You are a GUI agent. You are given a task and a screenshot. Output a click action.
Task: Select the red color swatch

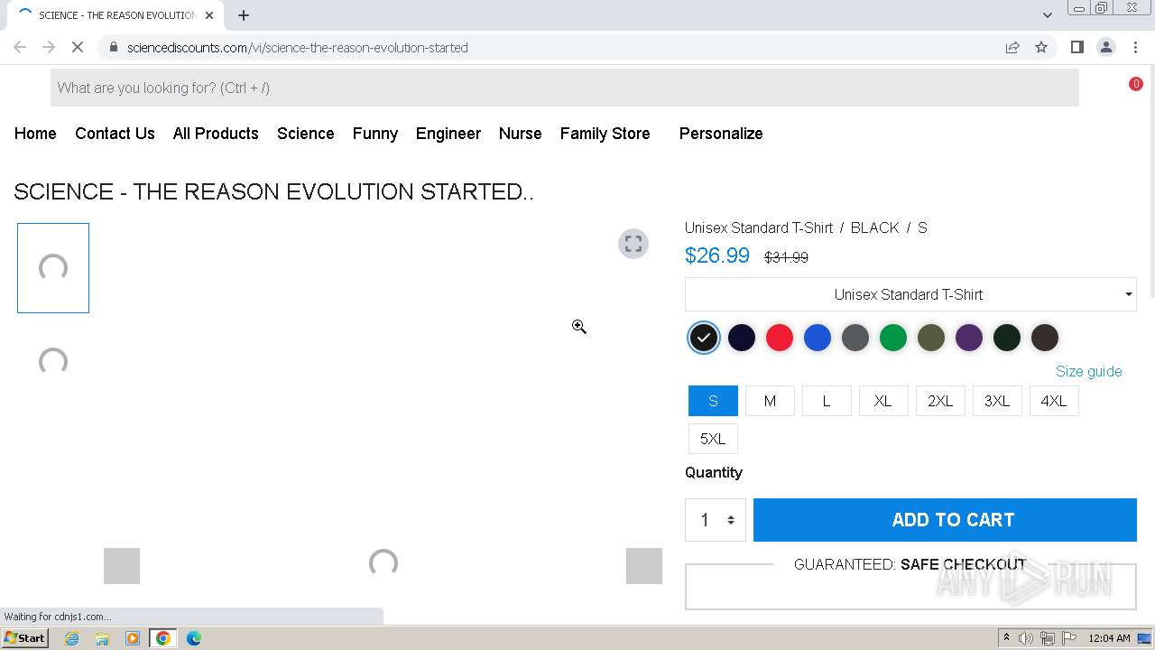click(x=780, y=338)
